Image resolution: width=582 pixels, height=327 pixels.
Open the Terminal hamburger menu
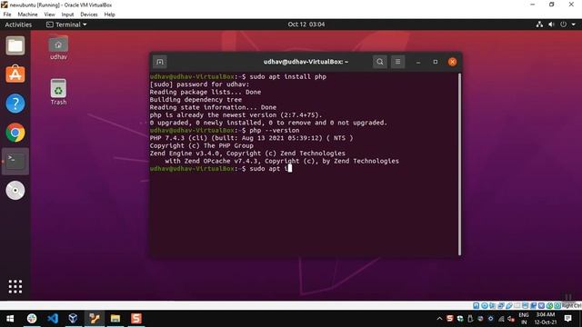(x=397, y=62)
